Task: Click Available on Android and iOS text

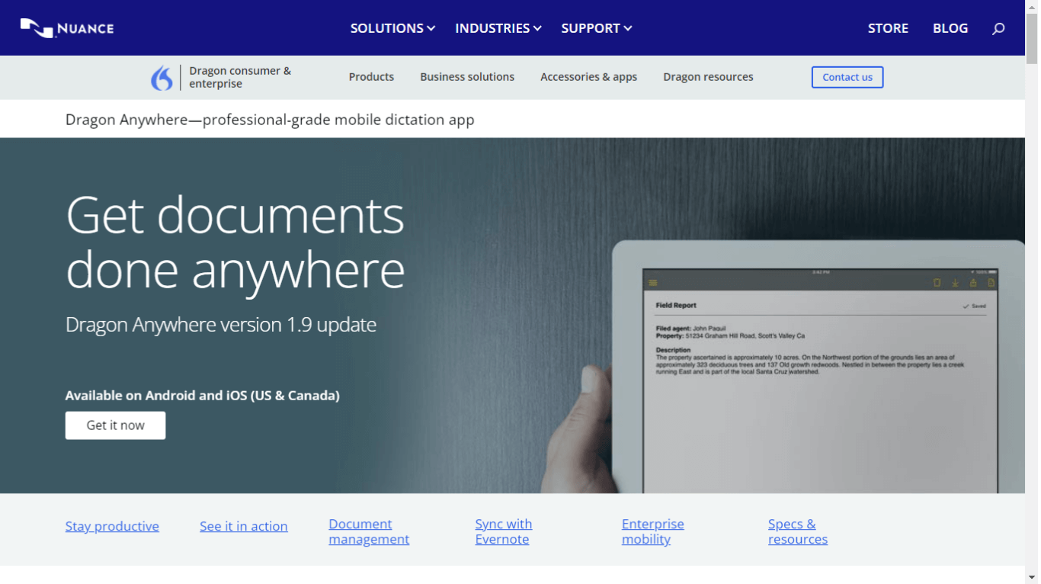Action: (x=203, y=396)
